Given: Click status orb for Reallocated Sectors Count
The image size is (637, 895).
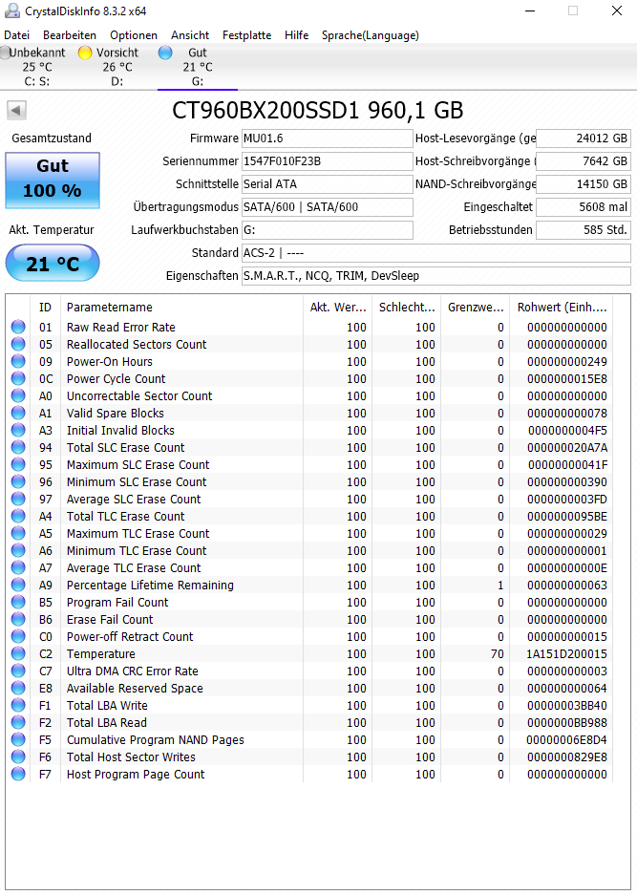Looking at the screenshot, I should [18, 344].
